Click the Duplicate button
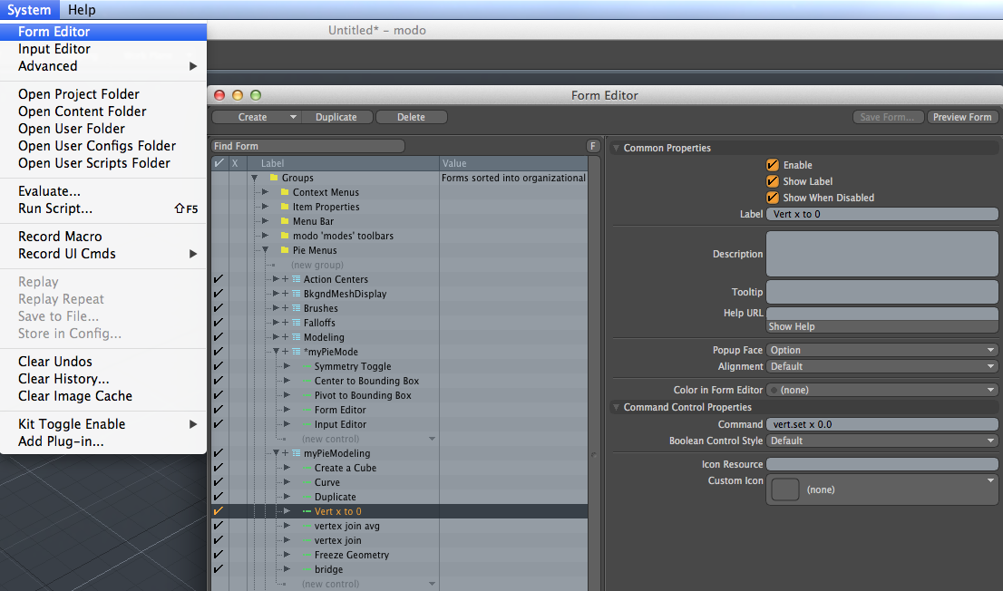The image size is (1003, 591). pyautogui.click(x=336, y=117)
